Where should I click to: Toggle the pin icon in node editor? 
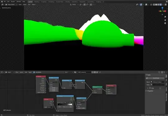100,72
